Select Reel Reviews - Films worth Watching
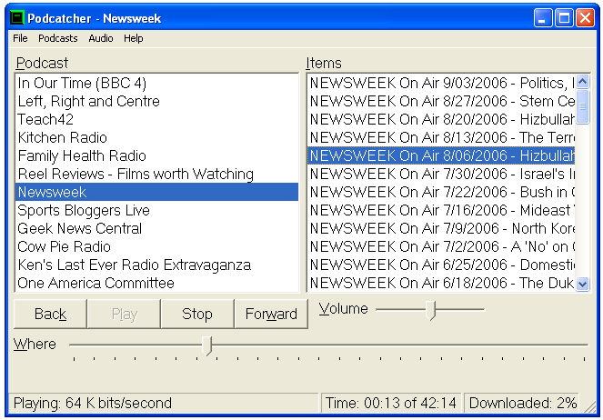The width and height of the screenshot is (603, 420). (157, 174)
